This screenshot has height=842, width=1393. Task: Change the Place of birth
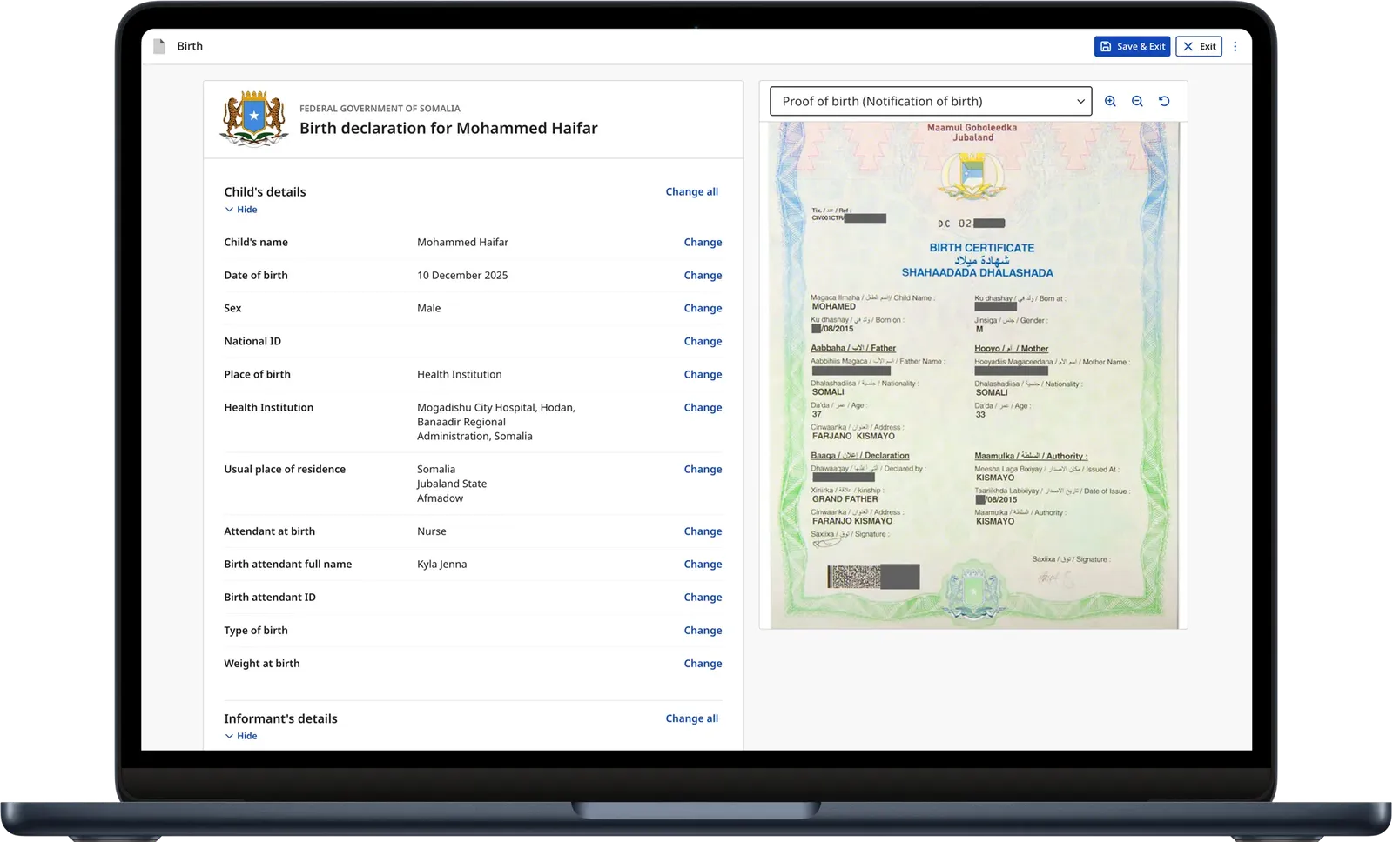tap(703, 374)
